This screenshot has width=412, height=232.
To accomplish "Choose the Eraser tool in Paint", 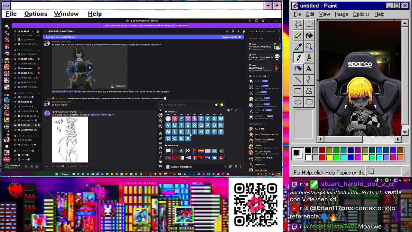I will pos(298,35).
